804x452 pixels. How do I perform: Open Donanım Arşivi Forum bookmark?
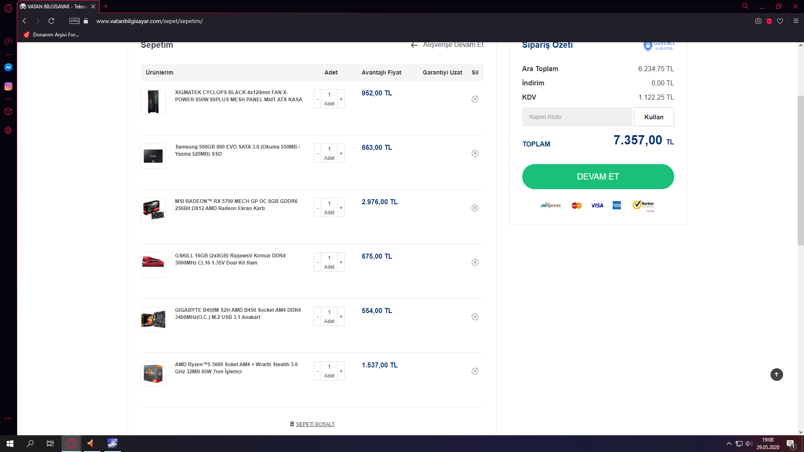click(x=51, y=35)
